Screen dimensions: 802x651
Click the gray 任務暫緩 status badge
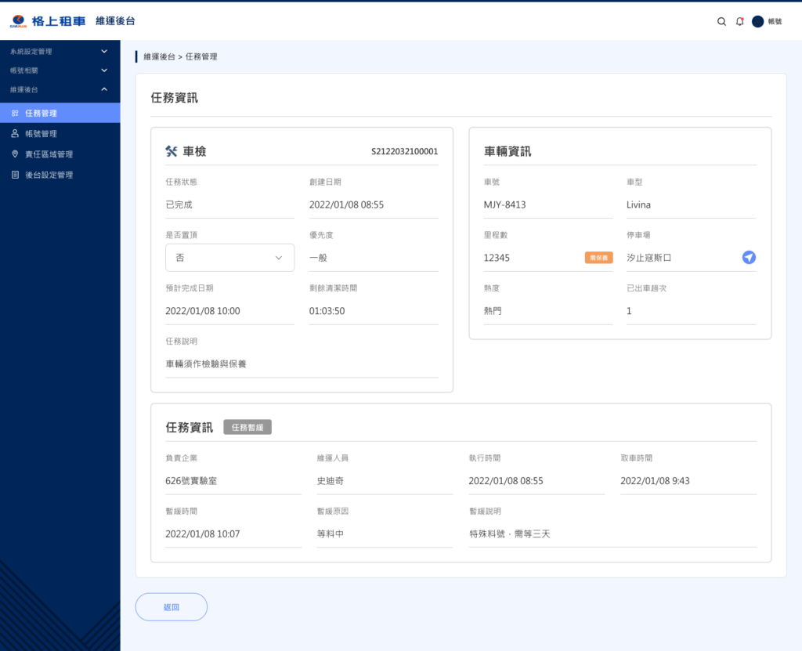tap(247, 427)
